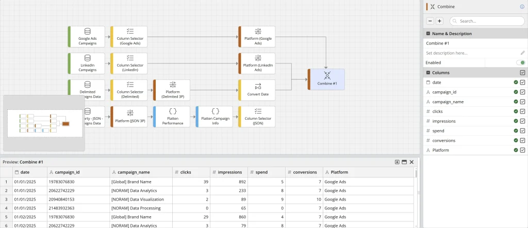This screenshot has width=528, height=228.
Task: Close the Preview Combine #1 panel
Action: coord(411,162)
